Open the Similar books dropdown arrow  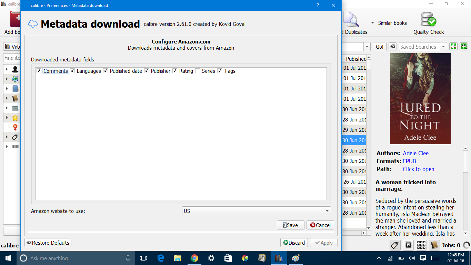coord(372,23)
